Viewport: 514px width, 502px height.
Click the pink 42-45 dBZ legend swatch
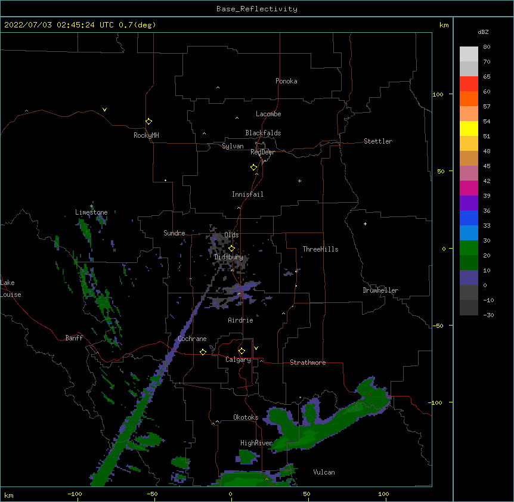click(x=469, y=173)
